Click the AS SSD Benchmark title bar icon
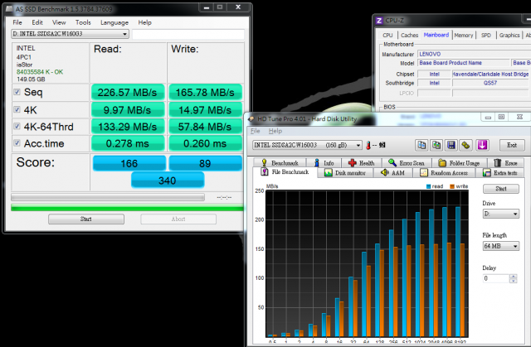Screen dimensions: 531x347 tap(9, 9)
